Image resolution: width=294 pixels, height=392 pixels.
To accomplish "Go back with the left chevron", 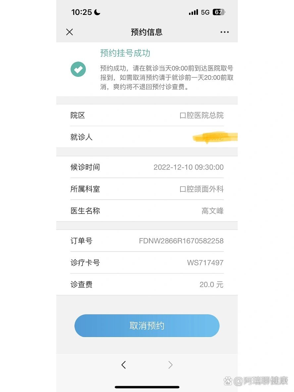I will point(123,365).
